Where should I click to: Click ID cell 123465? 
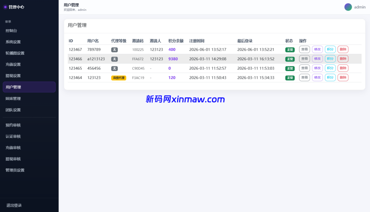75,68
